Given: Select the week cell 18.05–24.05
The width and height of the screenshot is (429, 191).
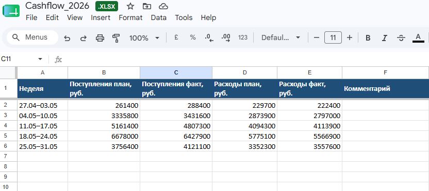Looking at the screenshot, I should pos(42,136).
